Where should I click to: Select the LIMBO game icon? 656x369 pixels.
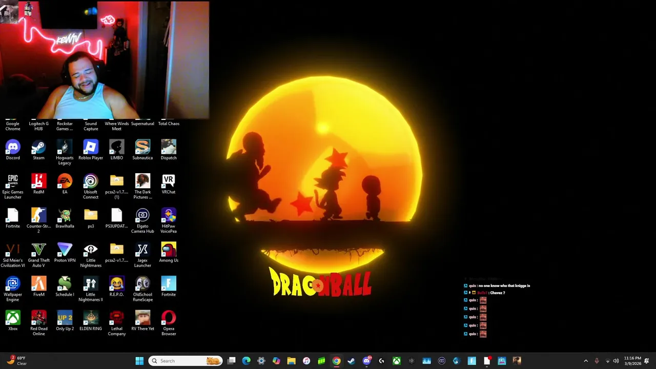click(x=117, y=150)
